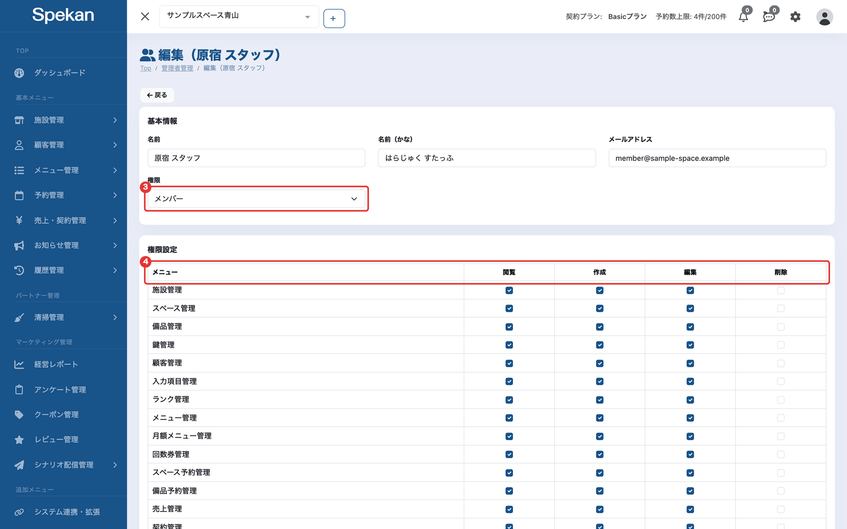Uncheck 閲覧 for 施設管理 row
Image resolution: width=847 pixels, height=529 pixels.
(x=509, y=290)
